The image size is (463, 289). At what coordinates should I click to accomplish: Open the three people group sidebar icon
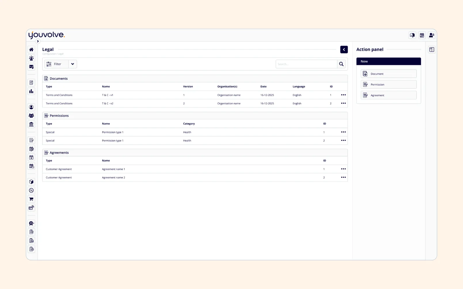pos(31,116)
